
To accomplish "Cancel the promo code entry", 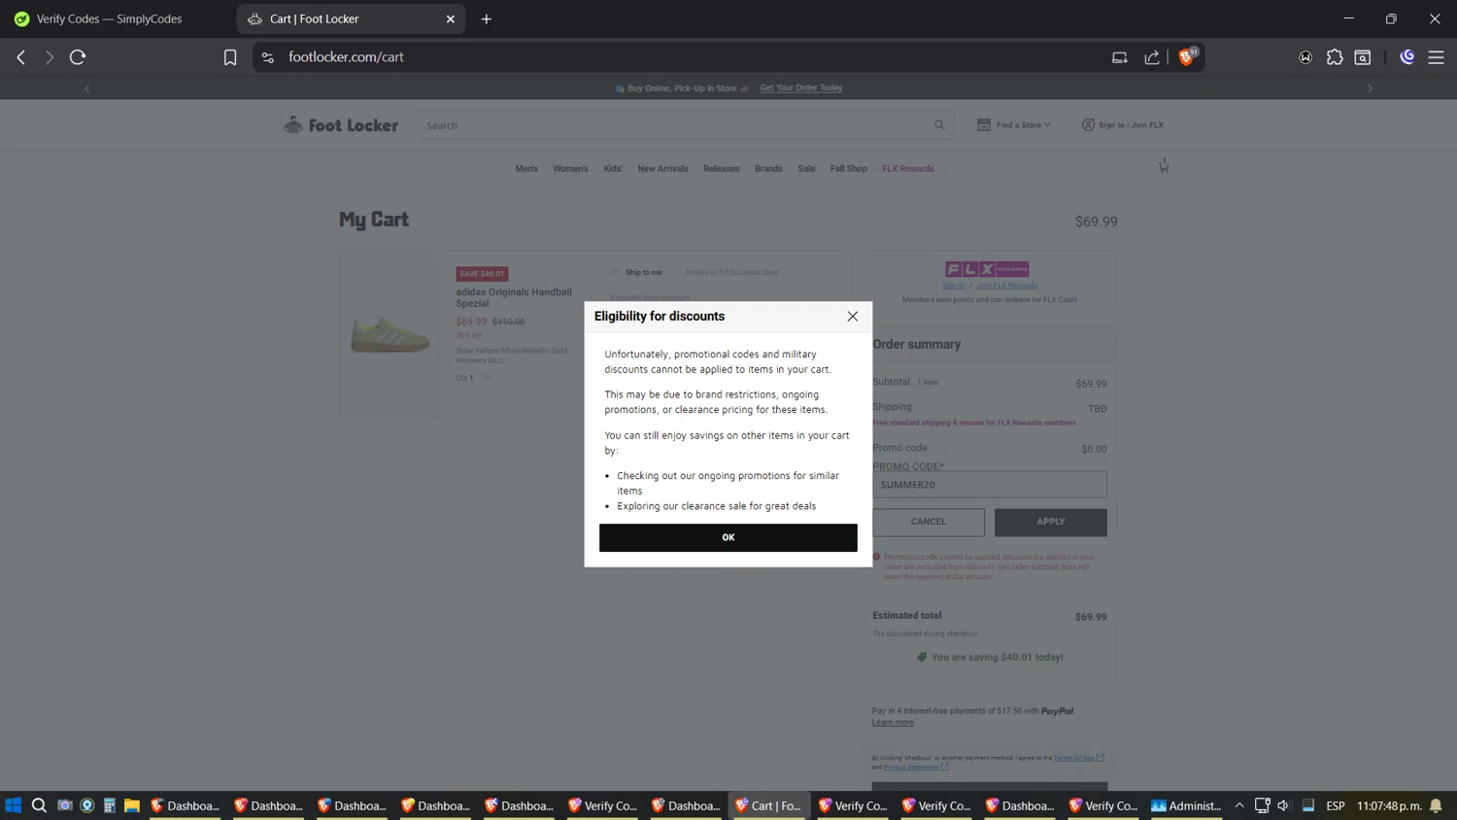I will tap(928, 523).
